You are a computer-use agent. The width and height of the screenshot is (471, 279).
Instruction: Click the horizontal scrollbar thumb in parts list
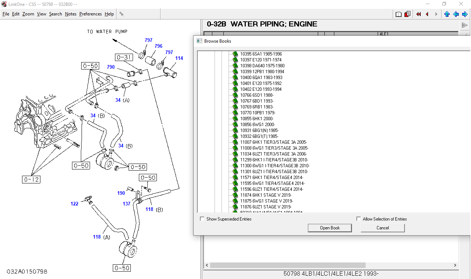coord(287,265)
